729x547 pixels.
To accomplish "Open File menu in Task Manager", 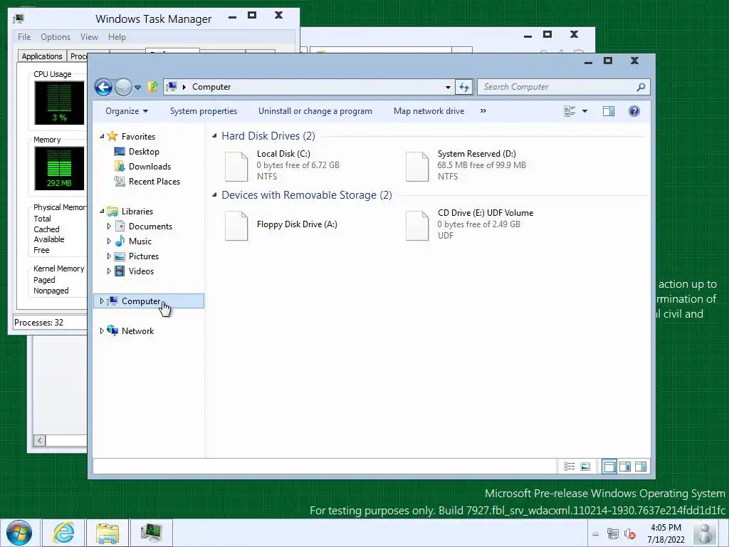I will 24,37.
